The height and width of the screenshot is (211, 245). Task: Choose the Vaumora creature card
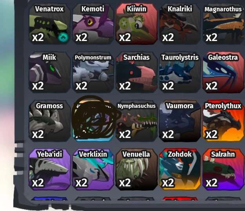pos(180,121)
